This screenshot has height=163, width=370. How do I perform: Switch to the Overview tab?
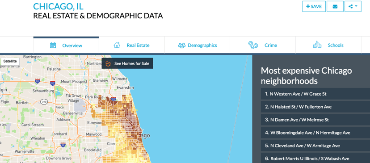(66, 45)
